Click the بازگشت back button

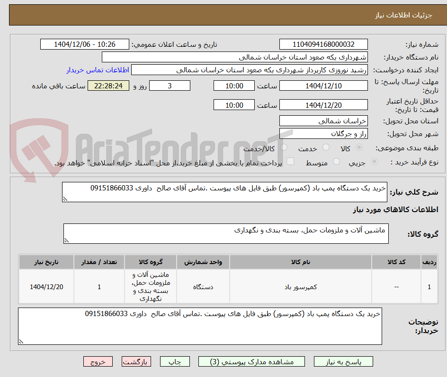point(136,361)
